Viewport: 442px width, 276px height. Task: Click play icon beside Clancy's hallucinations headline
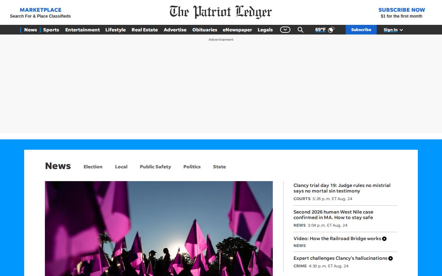click(391, 258)
